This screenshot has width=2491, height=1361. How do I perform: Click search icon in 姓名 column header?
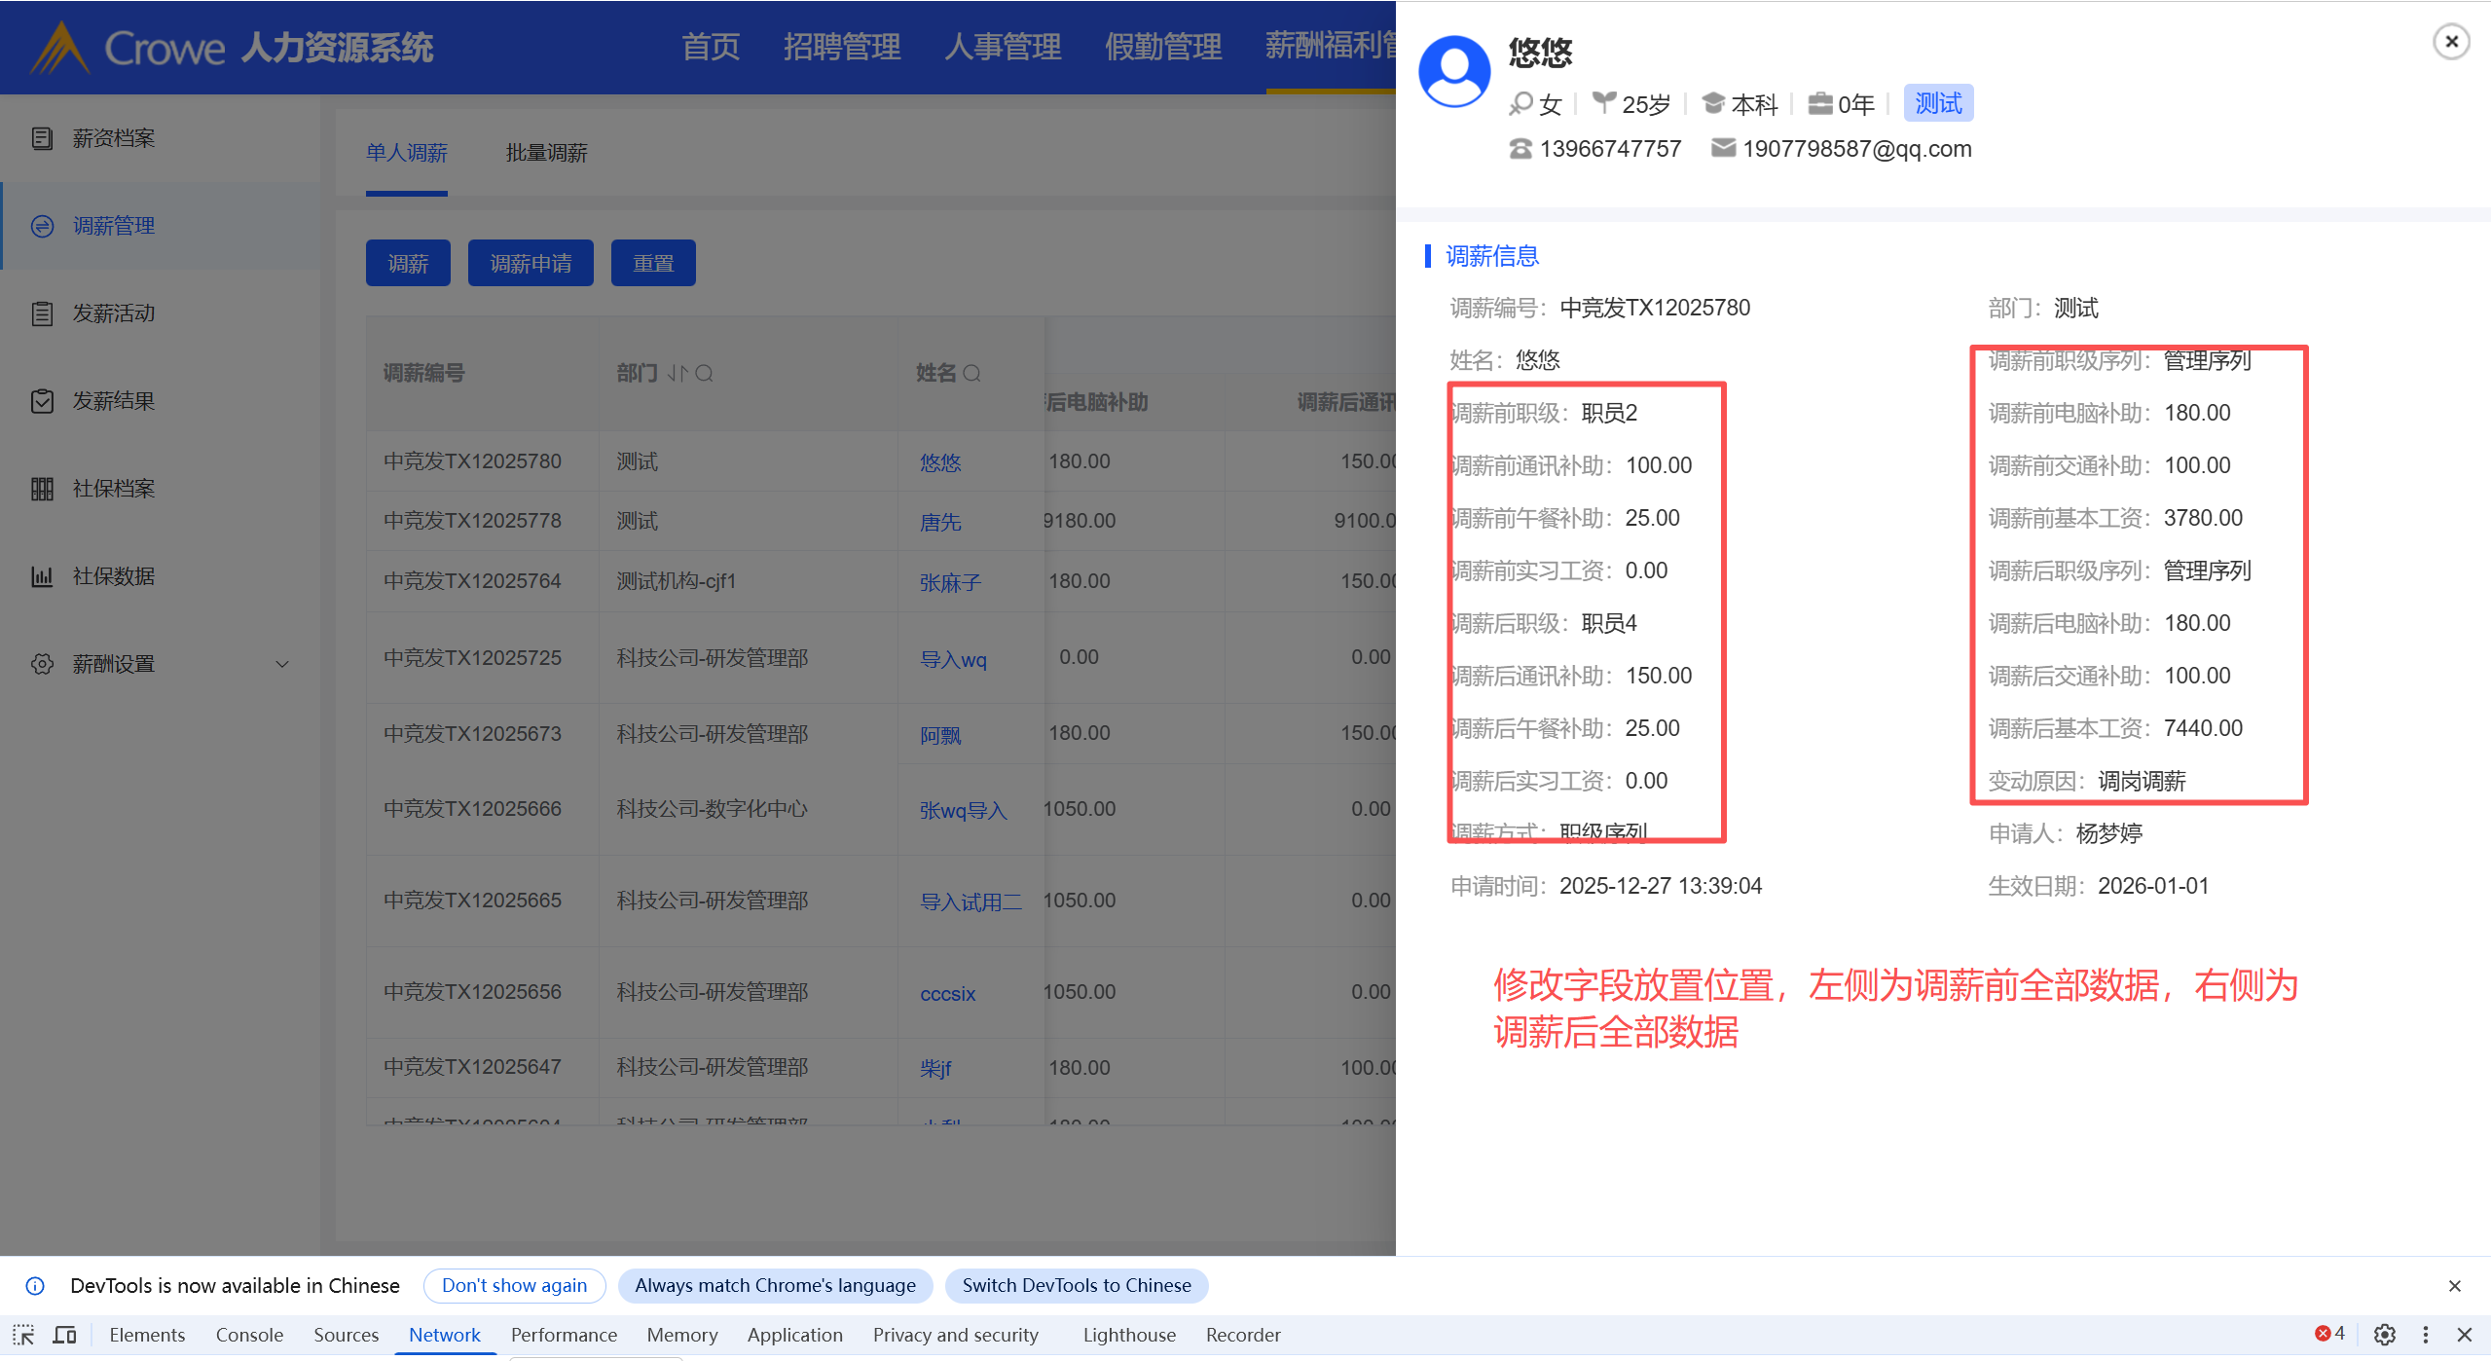pyautogui.click(x=971, y=373)
